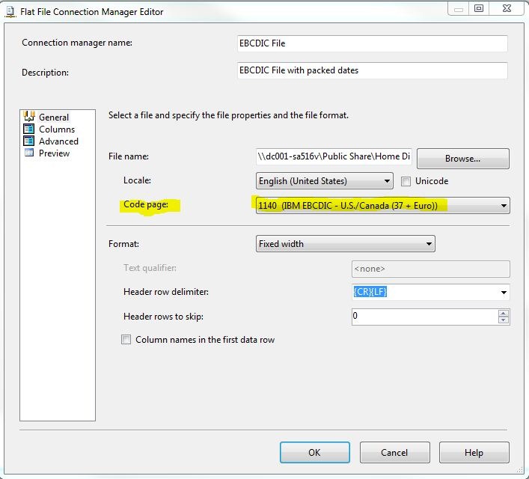This screenshot has width=529, height=479.
Task: Click the Connection manager name field
Action: coord(372,43)
